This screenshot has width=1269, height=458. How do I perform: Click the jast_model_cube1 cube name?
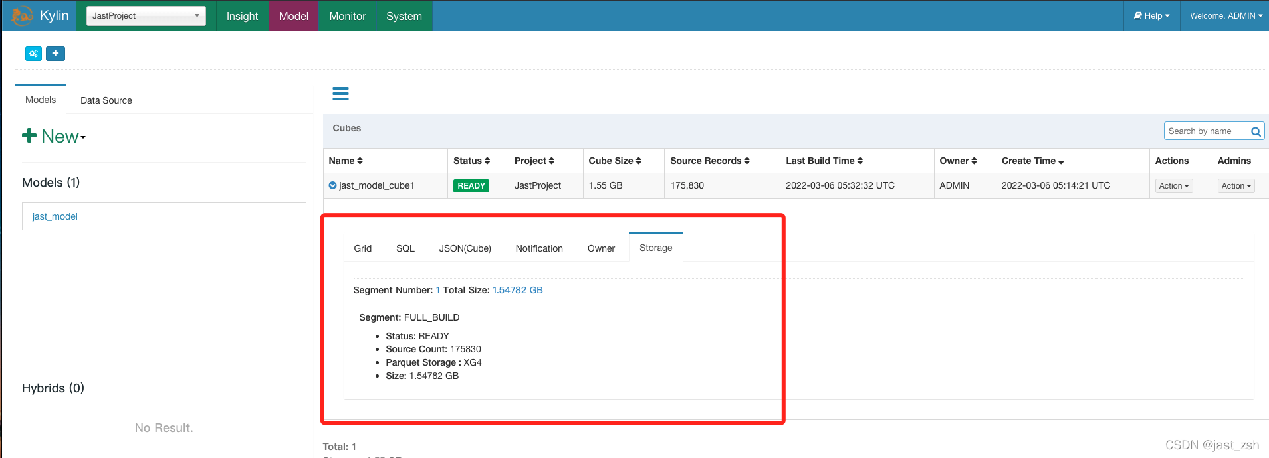point(377,185)
